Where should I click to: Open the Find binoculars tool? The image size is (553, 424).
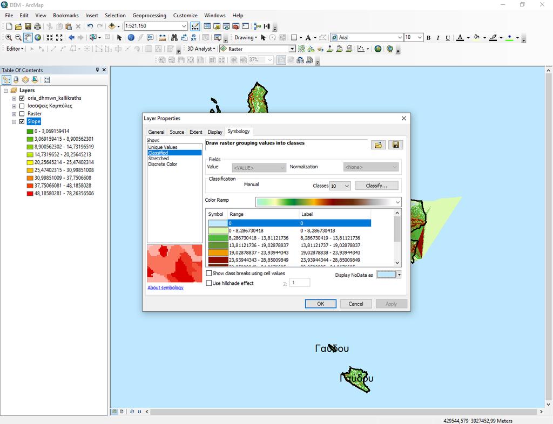[174, 37]
